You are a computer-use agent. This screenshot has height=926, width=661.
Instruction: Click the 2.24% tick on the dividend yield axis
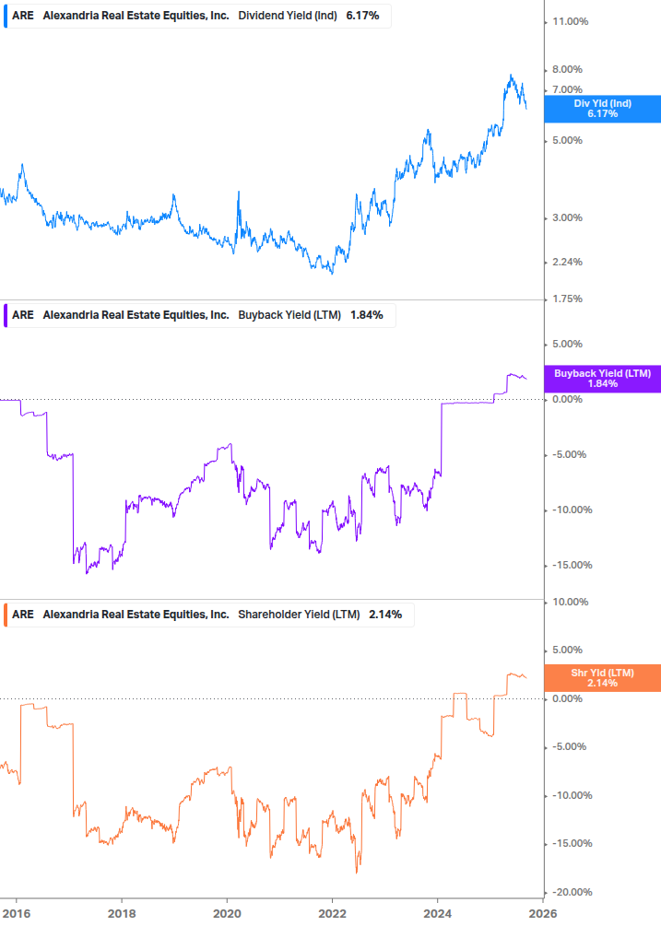coord(567,263)
